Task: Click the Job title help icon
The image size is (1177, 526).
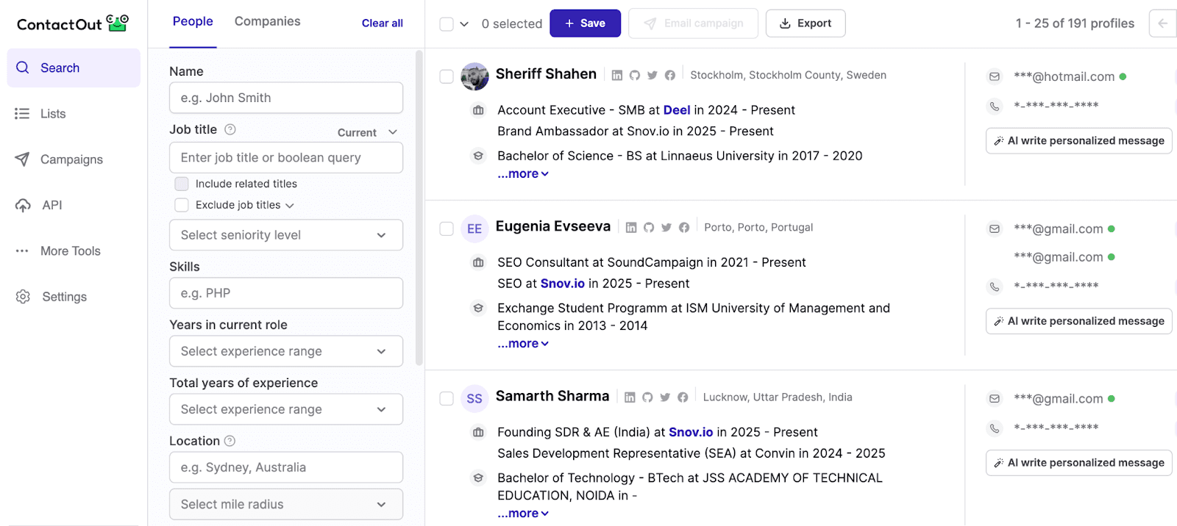Action: 230,129
